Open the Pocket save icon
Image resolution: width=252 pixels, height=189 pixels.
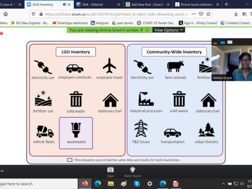coord(201,14)
